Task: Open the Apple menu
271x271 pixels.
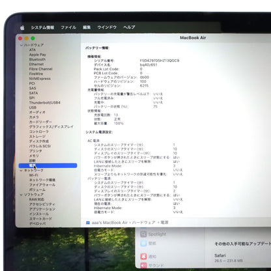Action: point(22,27)
